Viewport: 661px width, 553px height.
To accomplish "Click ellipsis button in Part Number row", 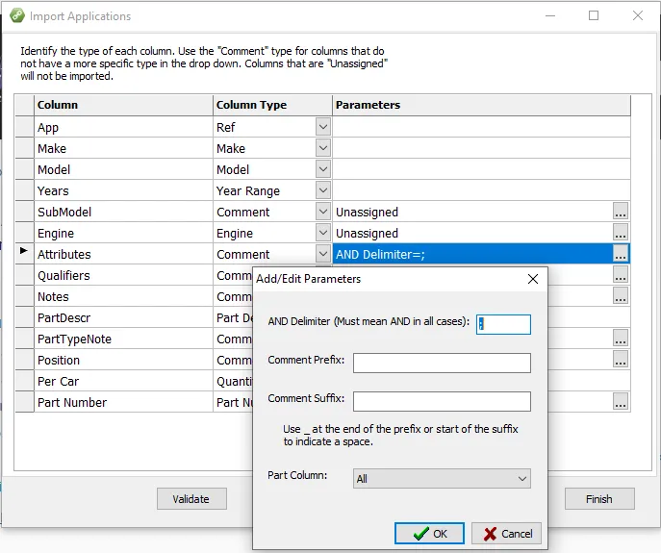I will click(x=621, y=402).
